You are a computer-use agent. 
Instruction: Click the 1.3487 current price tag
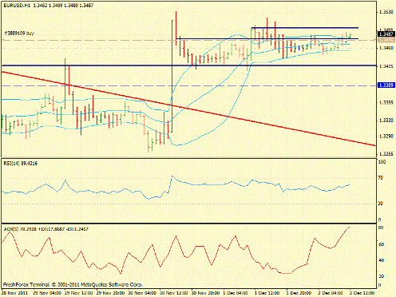point(386,34)
